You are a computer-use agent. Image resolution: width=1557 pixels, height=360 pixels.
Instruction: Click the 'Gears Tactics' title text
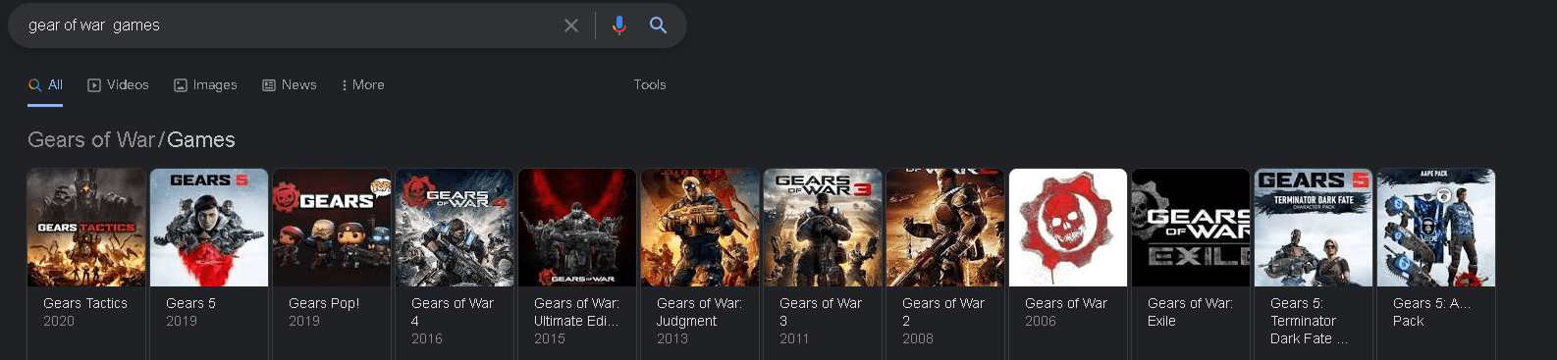tap(85, 303)
